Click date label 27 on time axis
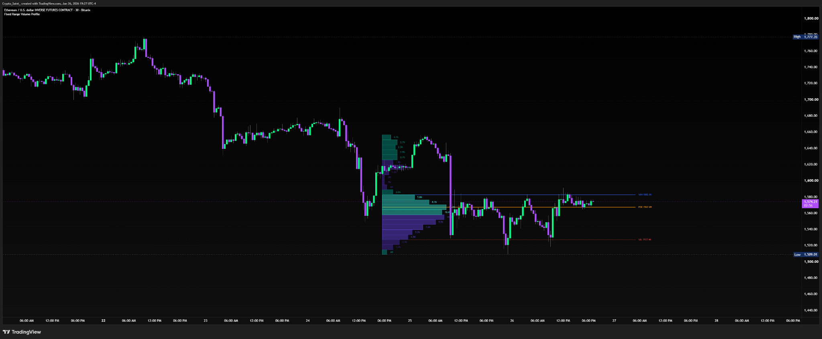 pos(614,321)
